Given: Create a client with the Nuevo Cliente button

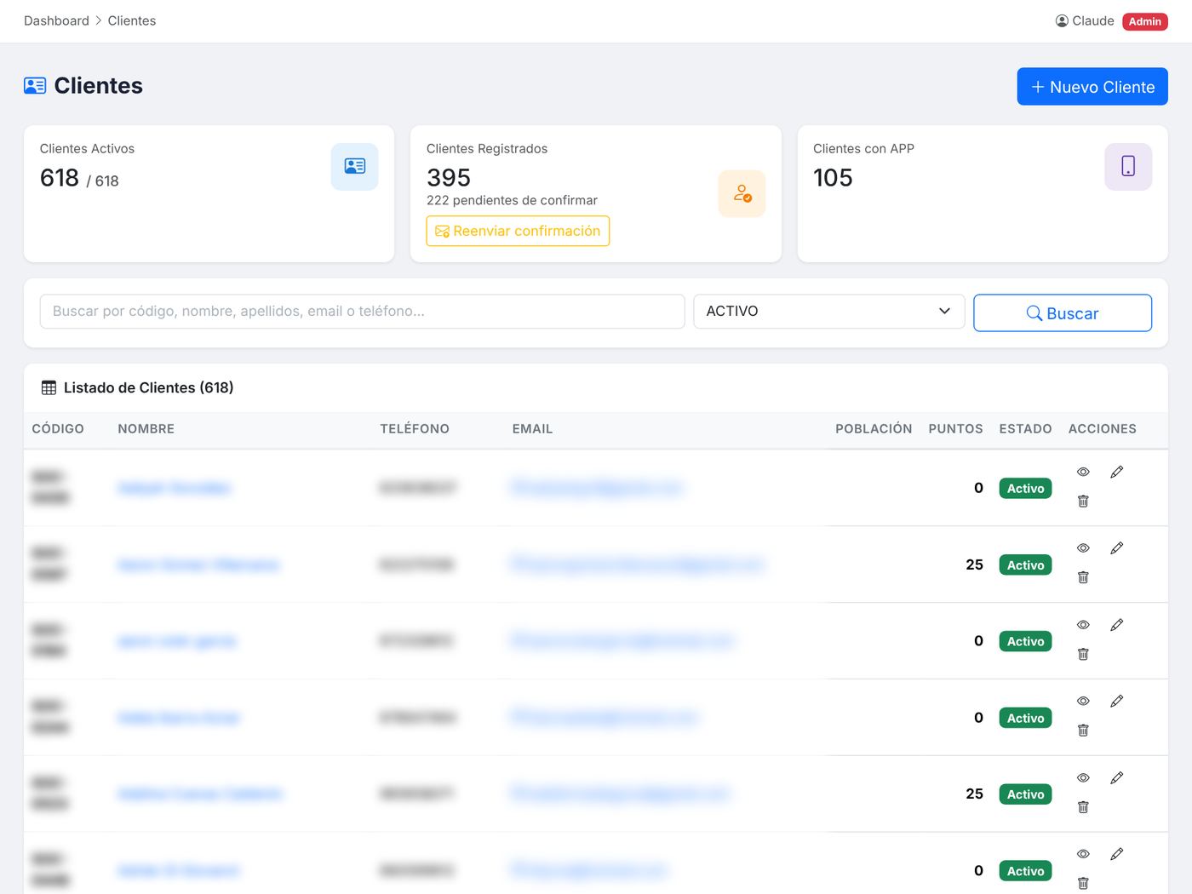Looking at the screenshot, I should [1092, 87].
